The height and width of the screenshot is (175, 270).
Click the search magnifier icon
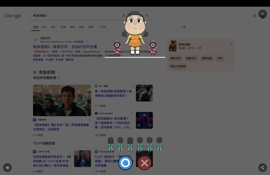(147, 16)
